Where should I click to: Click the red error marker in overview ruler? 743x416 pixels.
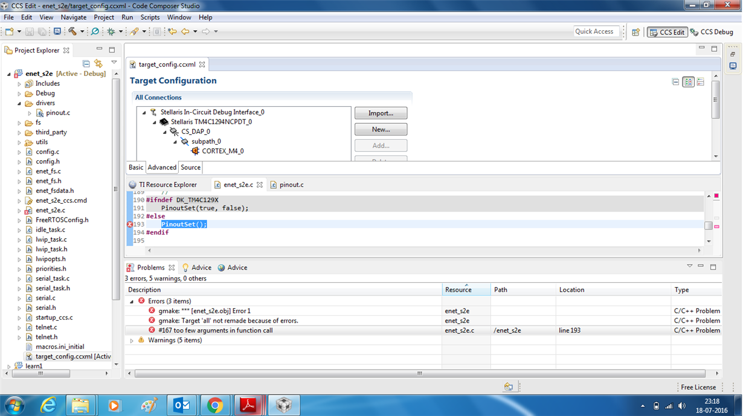[716, 227]
